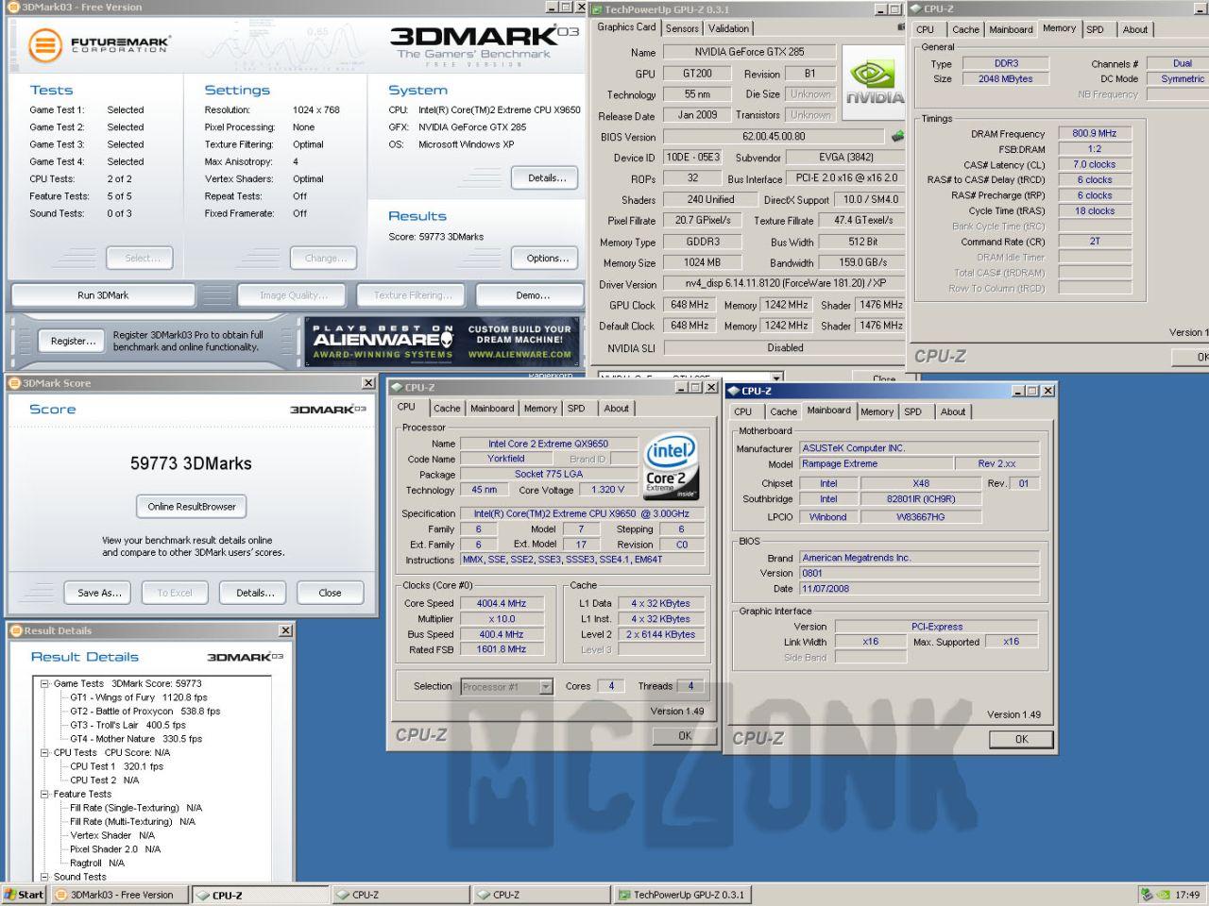Screen dimensions: 1209x906
Task: Click the BIOS save chip icon
Action: [897, 136]
